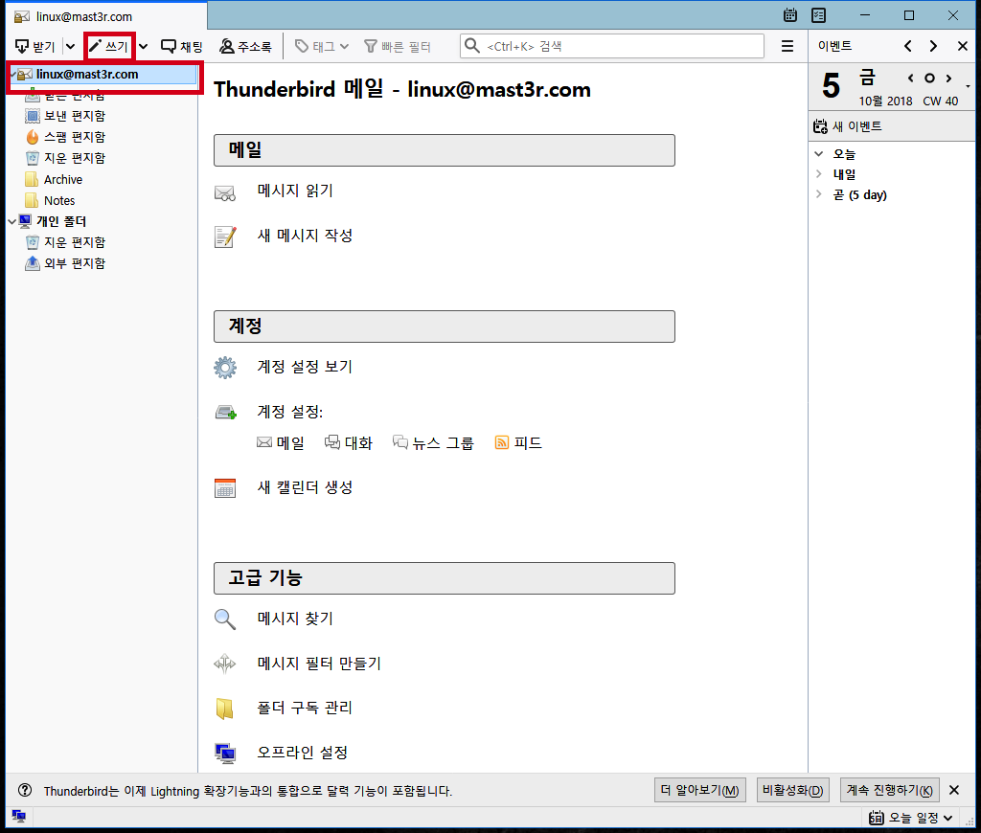This screenshot has height=833, width=981.
Task: Click the 폴더 구독 관리 folder icon
Action: [x=224, y=709]
